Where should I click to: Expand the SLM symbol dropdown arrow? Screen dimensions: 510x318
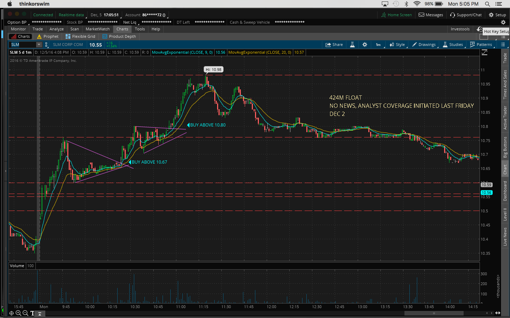[39, 45]
